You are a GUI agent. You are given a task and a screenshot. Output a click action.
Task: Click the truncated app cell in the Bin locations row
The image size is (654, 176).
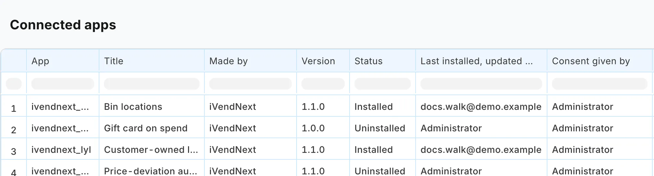[62, 107]
